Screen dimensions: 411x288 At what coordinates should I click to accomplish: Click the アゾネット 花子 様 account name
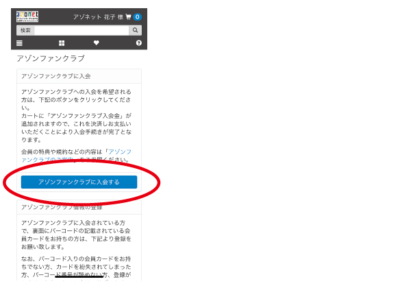tap(98, 17)
